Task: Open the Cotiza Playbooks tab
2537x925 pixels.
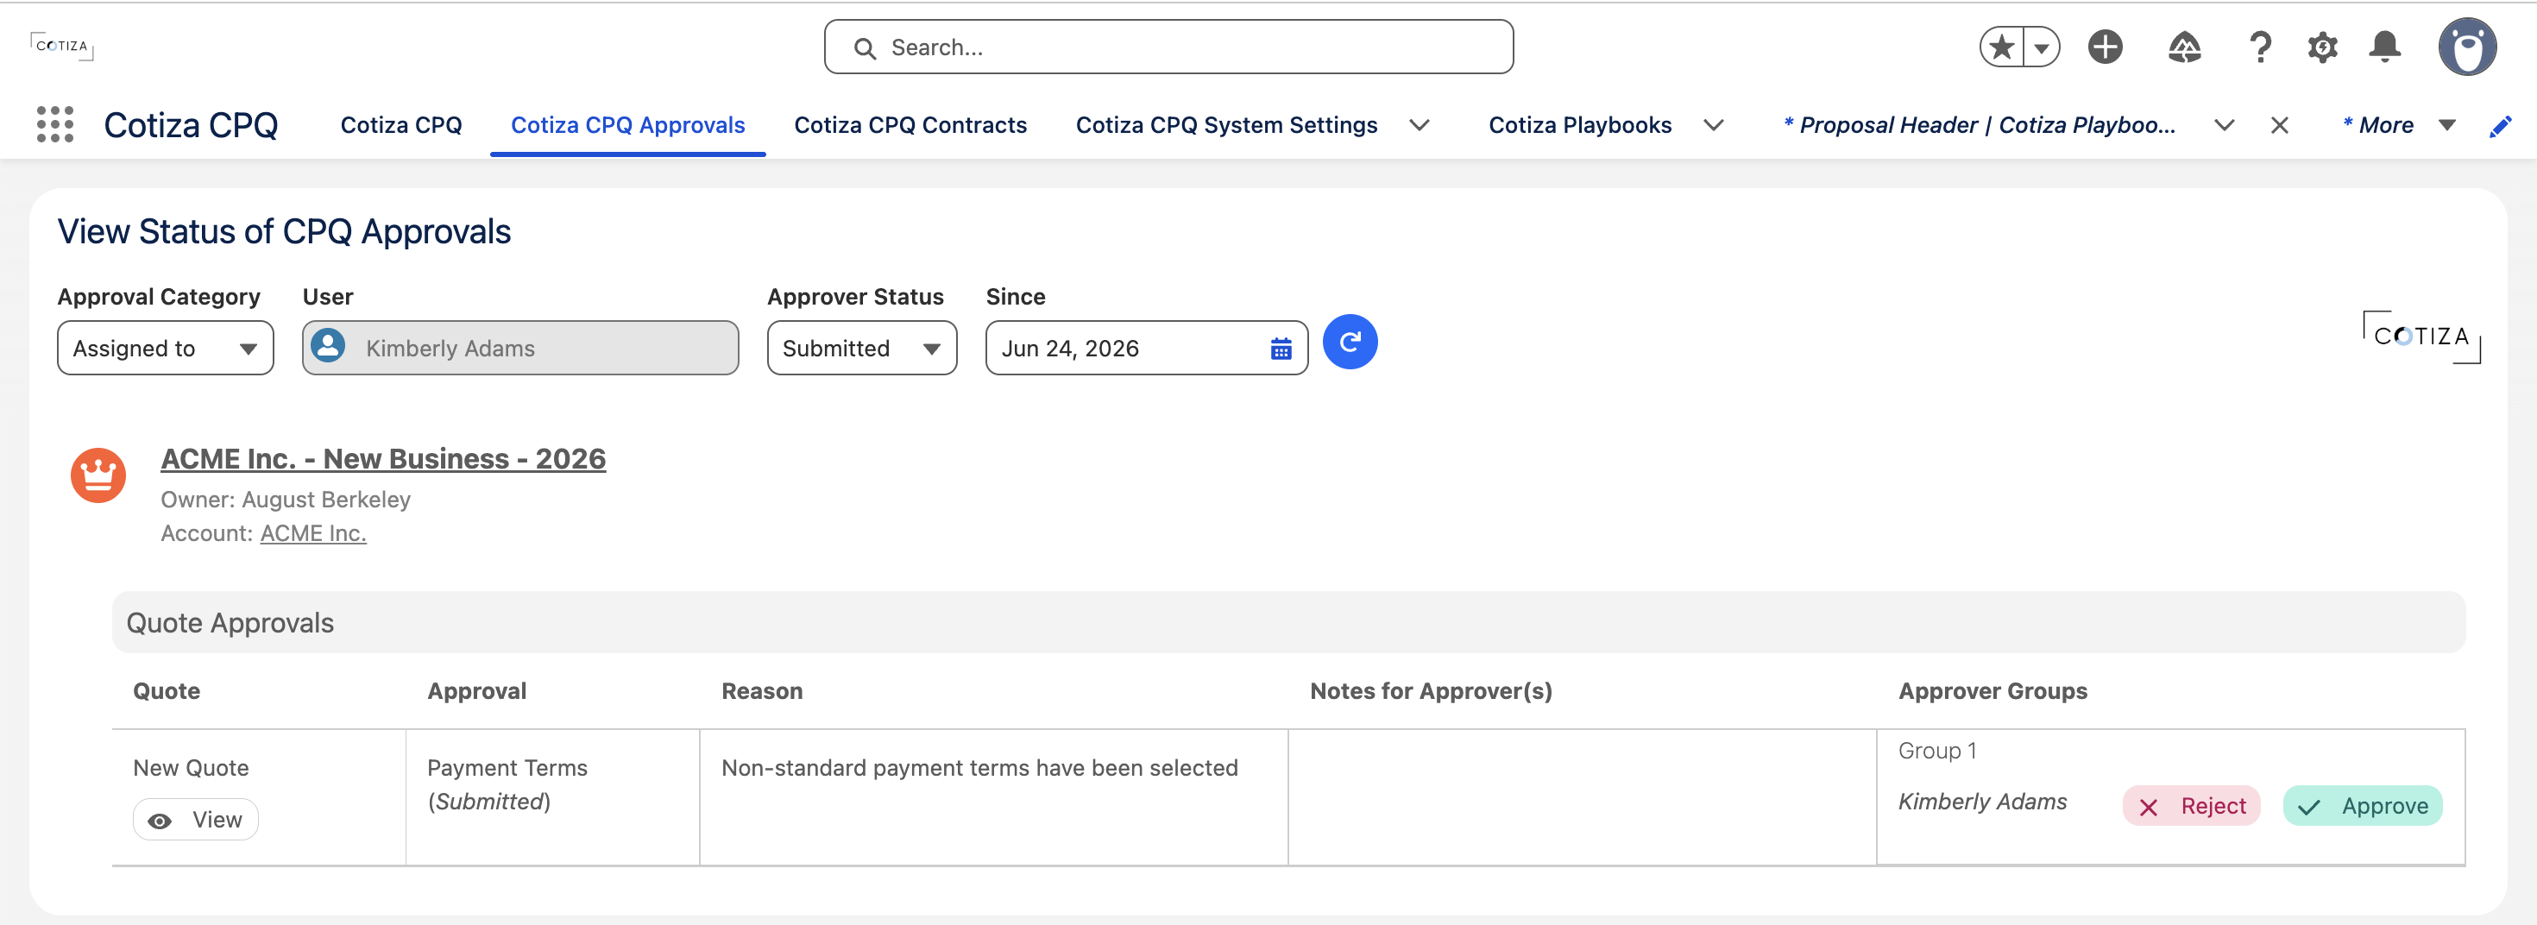Action: pyautogui.click(x=1580, y=125)
